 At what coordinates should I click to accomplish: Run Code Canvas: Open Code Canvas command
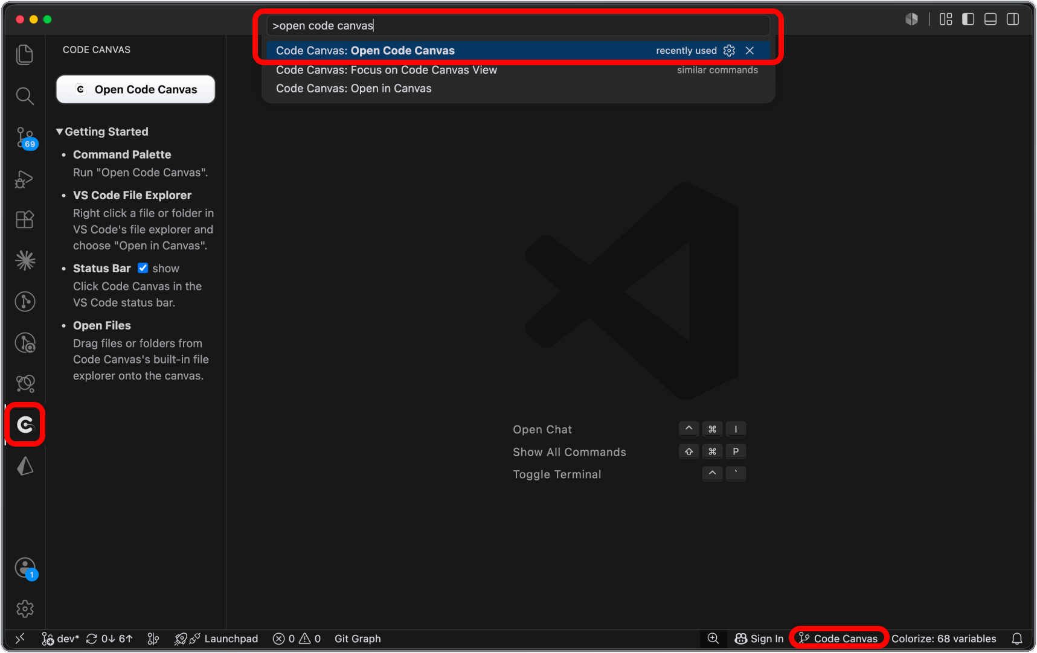coord(518,51)
